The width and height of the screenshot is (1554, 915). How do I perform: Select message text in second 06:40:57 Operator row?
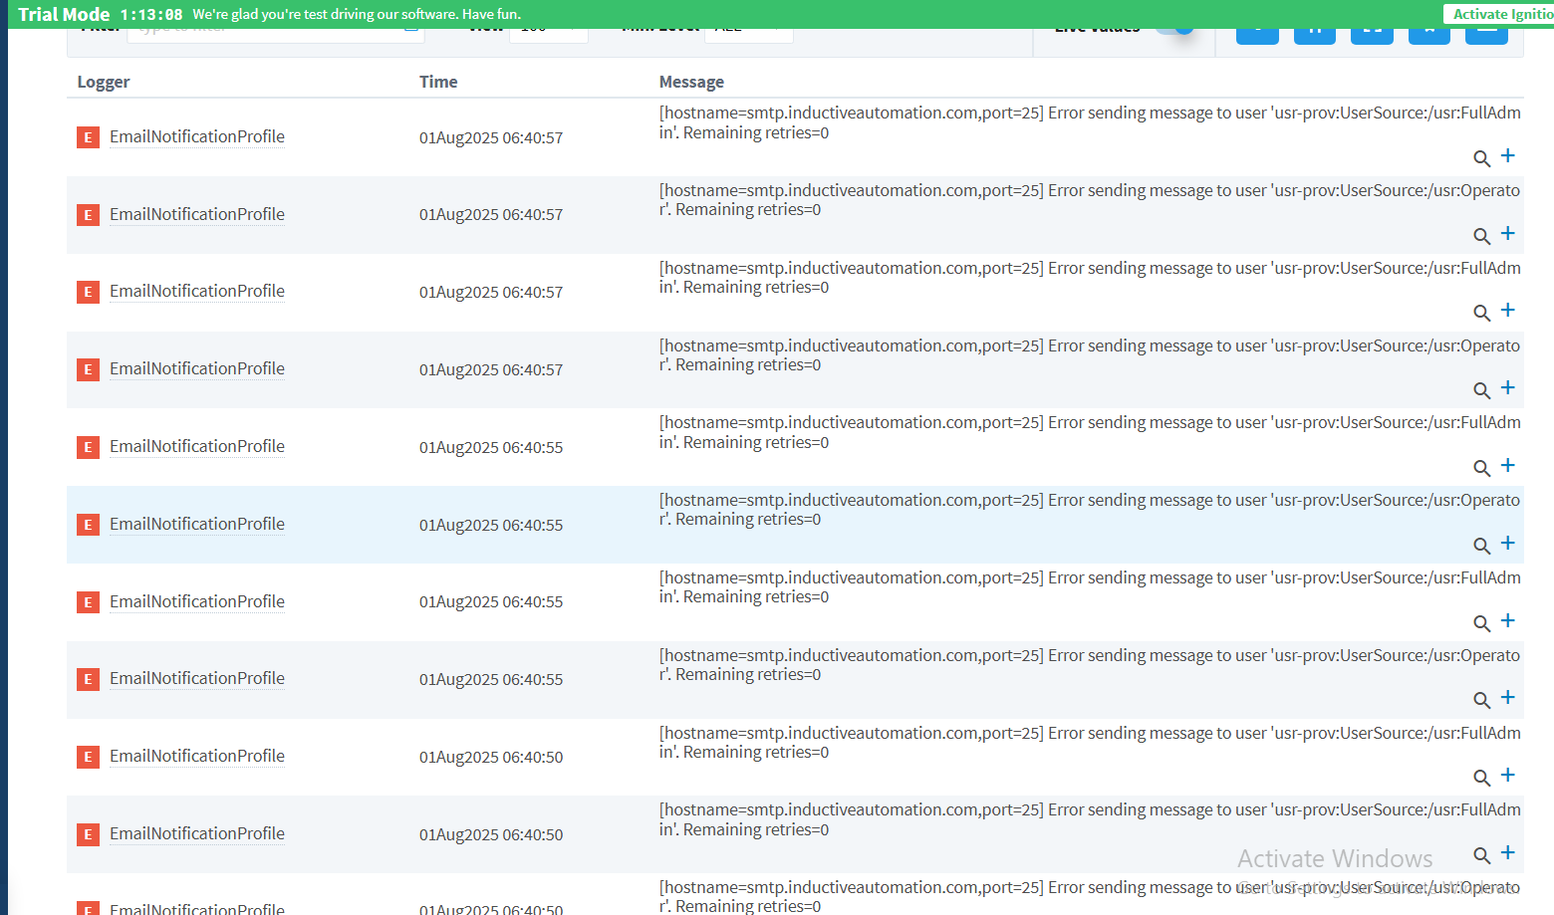[x=1090, y=355]
